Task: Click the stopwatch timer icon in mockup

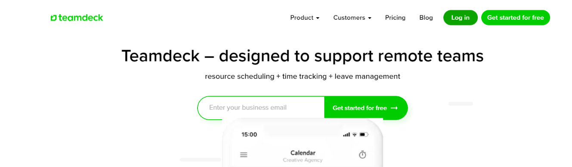Action: (362, 155)
